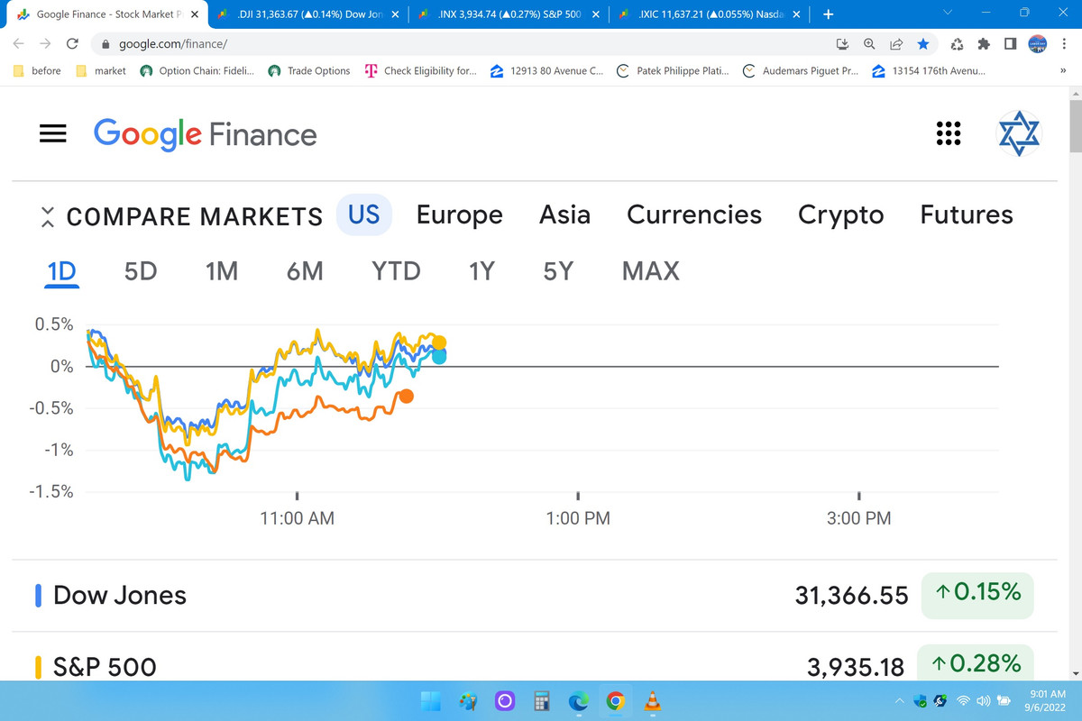Go back to the previous page
Viewport: 1082px width, 721px height.
19,44
